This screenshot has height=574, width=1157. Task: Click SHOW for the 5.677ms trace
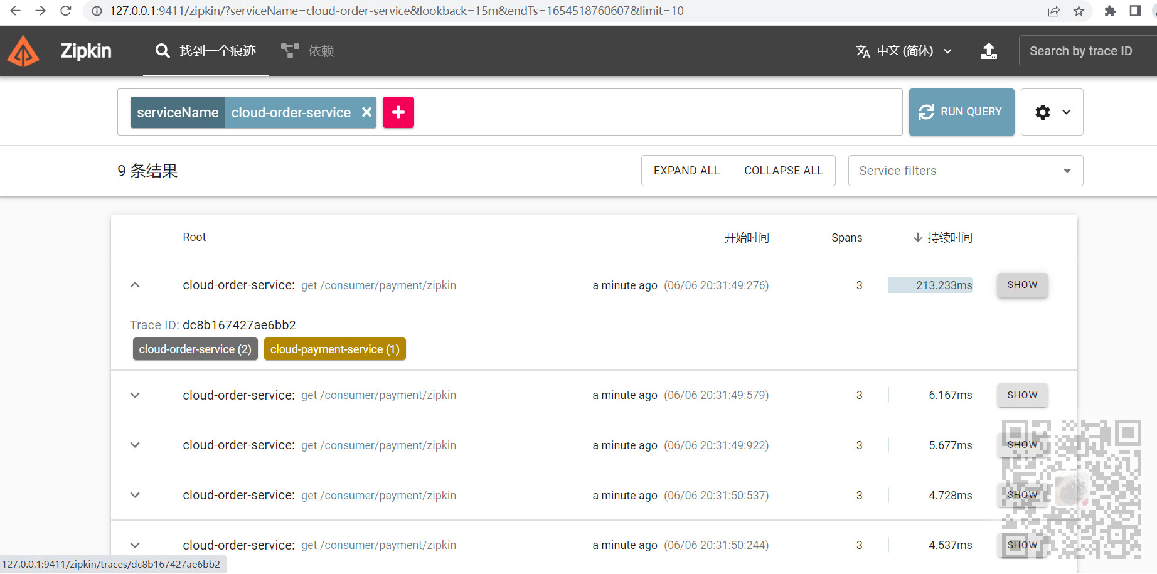point(1023,445)
